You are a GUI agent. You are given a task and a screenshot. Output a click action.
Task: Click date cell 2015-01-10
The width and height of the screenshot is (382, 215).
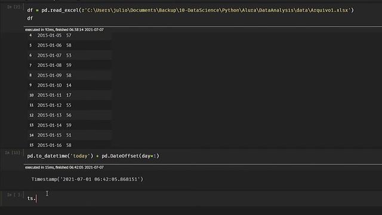pyautogui.click(x=50, y=85)
